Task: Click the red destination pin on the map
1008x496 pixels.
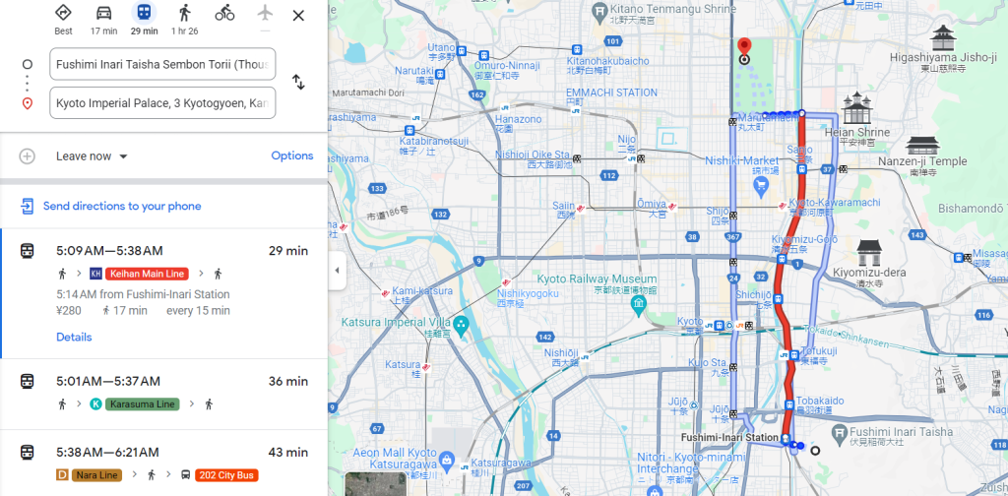Action: coord(744,49)
